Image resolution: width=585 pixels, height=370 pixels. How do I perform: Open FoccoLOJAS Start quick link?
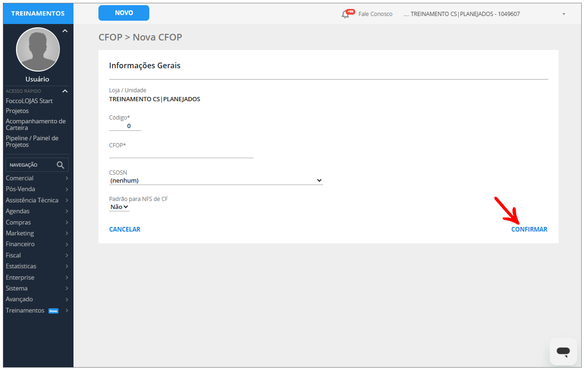pos(29,101)
